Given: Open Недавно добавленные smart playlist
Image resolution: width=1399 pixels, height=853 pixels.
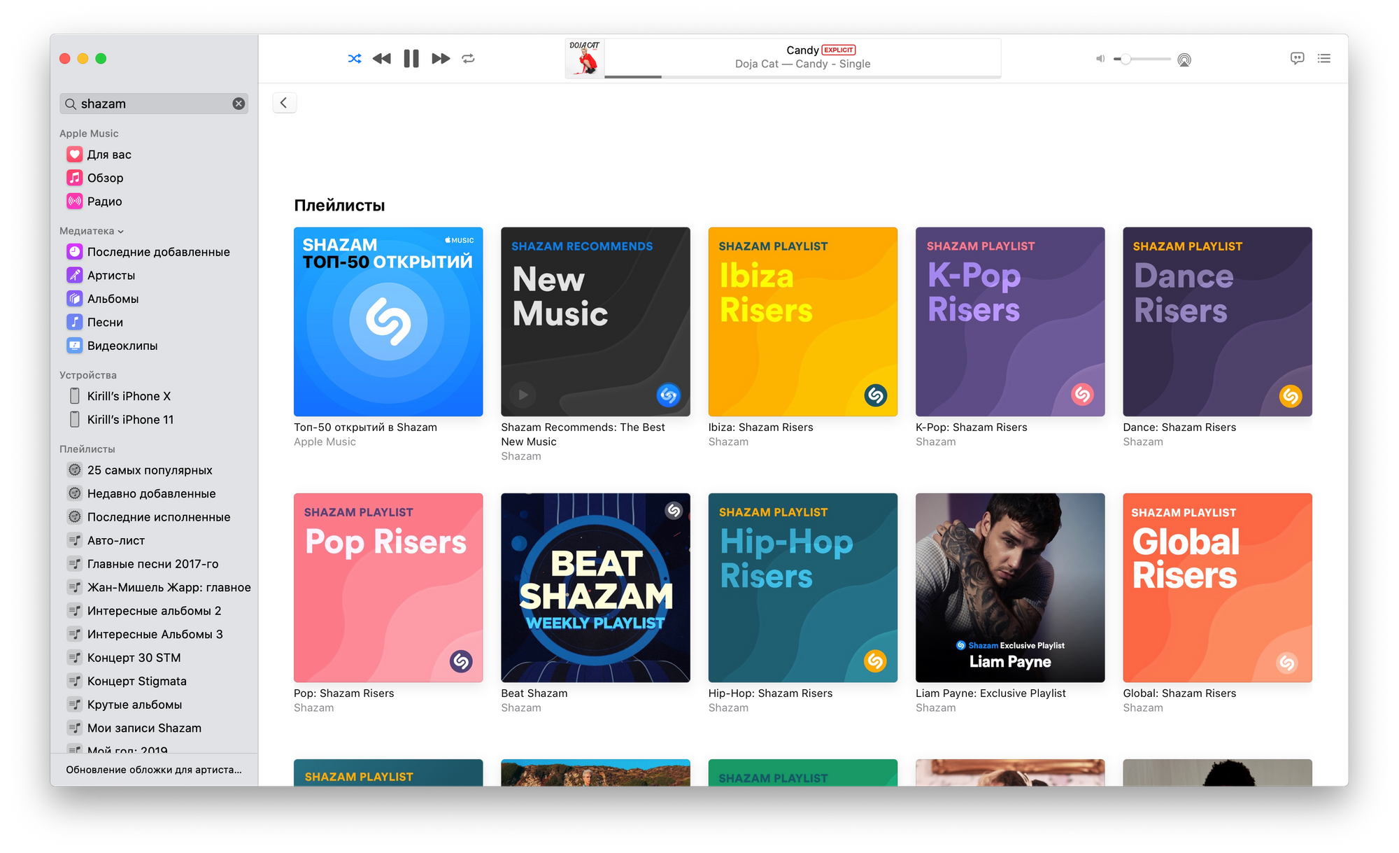Looking at the screenshot, I should (151, 493).
